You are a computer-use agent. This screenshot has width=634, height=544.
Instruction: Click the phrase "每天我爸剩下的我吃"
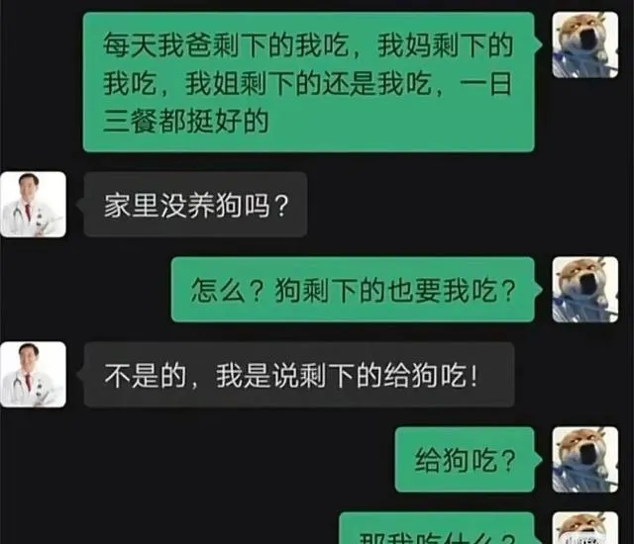pos(226,45)
